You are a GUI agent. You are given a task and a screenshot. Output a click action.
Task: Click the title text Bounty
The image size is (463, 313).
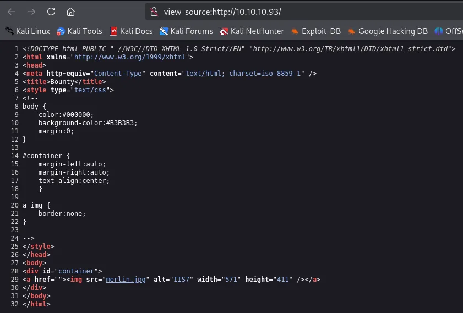62,82
